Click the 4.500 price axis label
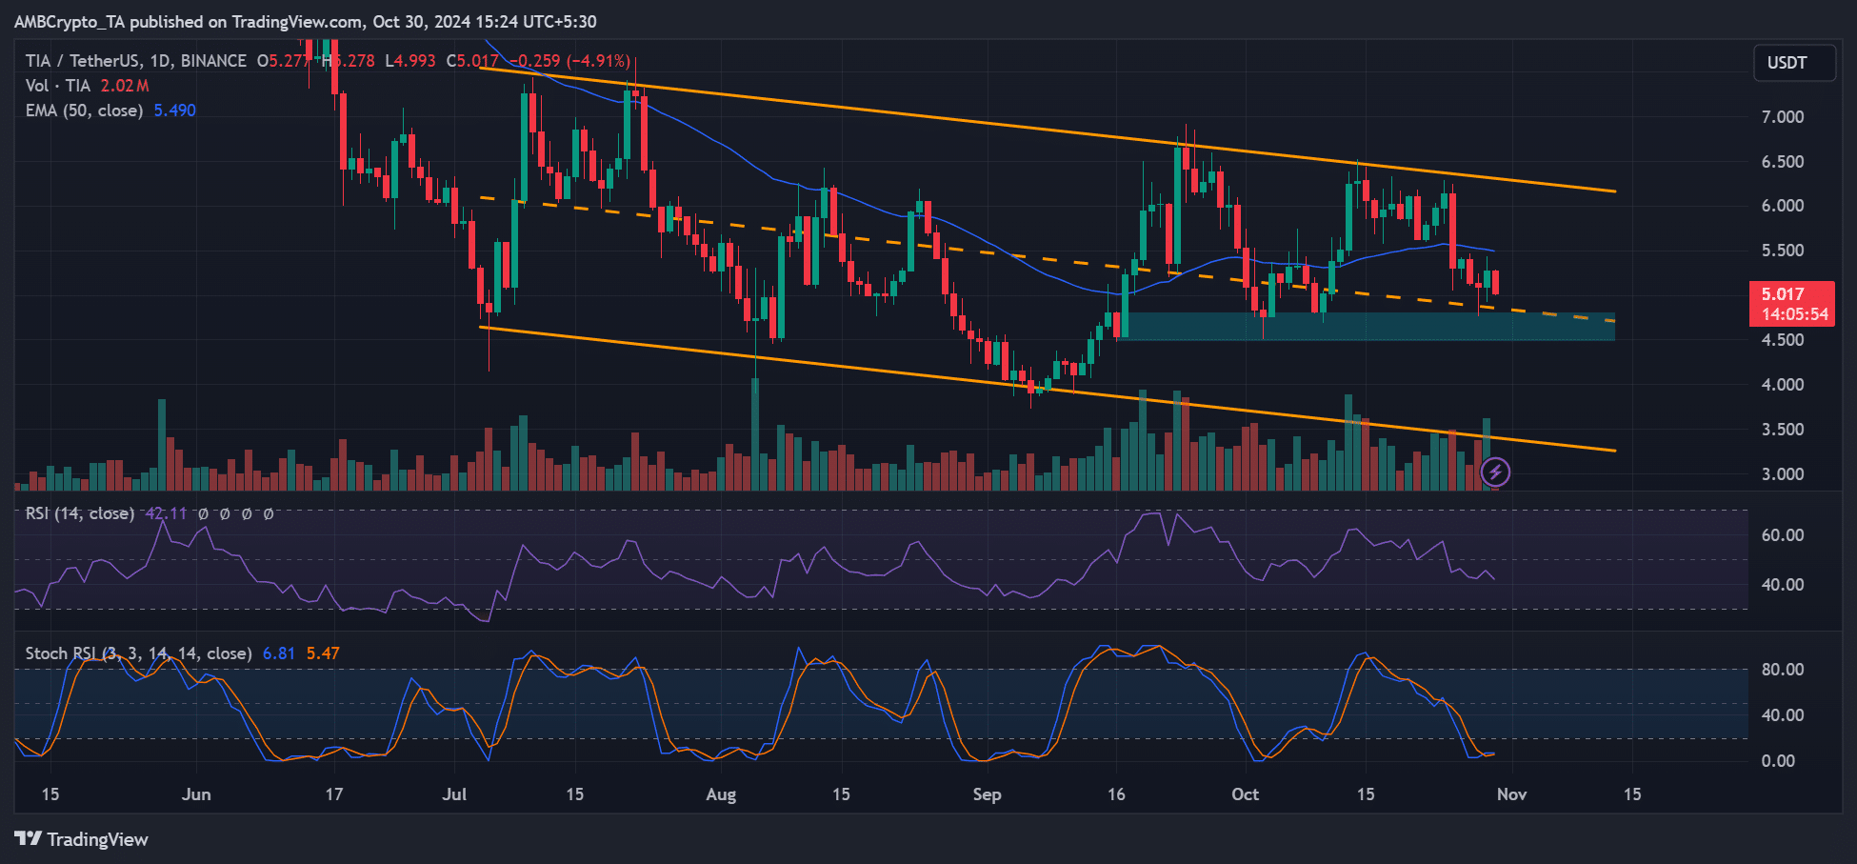The height and width of the screenshot is (864, 1857). 1783,340
